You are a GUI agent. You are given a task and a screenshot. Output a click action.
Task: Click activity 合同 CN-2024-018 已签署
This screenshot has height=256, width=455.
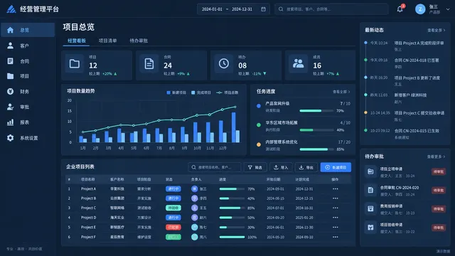[417, 60]
